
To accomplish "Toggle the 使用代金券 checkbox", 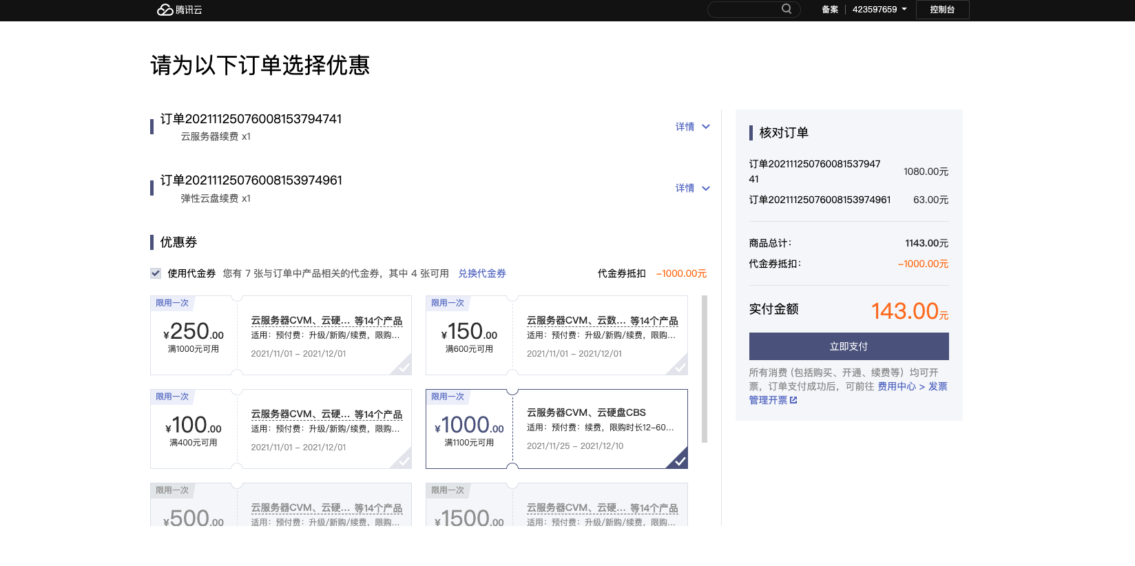I will [156, 273].
